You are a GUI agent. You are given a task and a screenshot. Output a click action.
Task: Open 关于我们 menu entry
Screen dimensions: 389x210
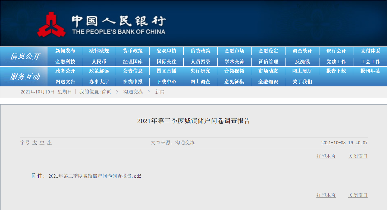tap(302, 82)
